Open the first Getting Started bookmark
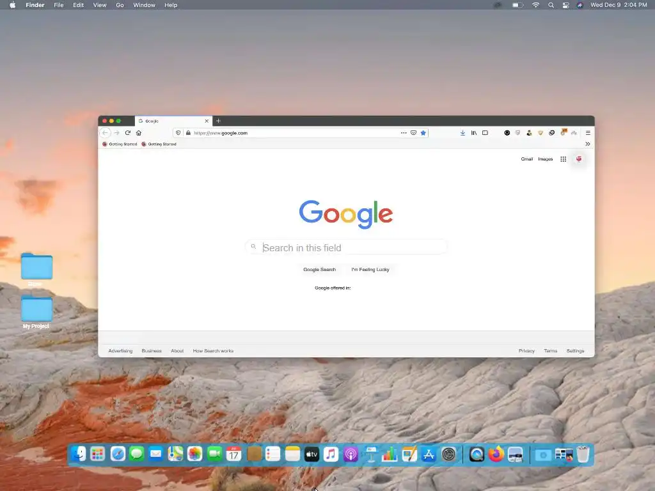This screenshot has height=491, width=655. 120,144
